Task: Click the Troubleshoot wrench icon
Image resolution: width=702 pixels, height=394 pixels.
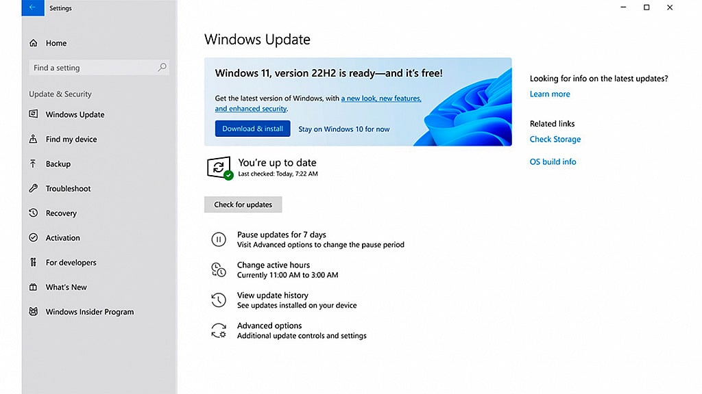Action: point(34,188)
